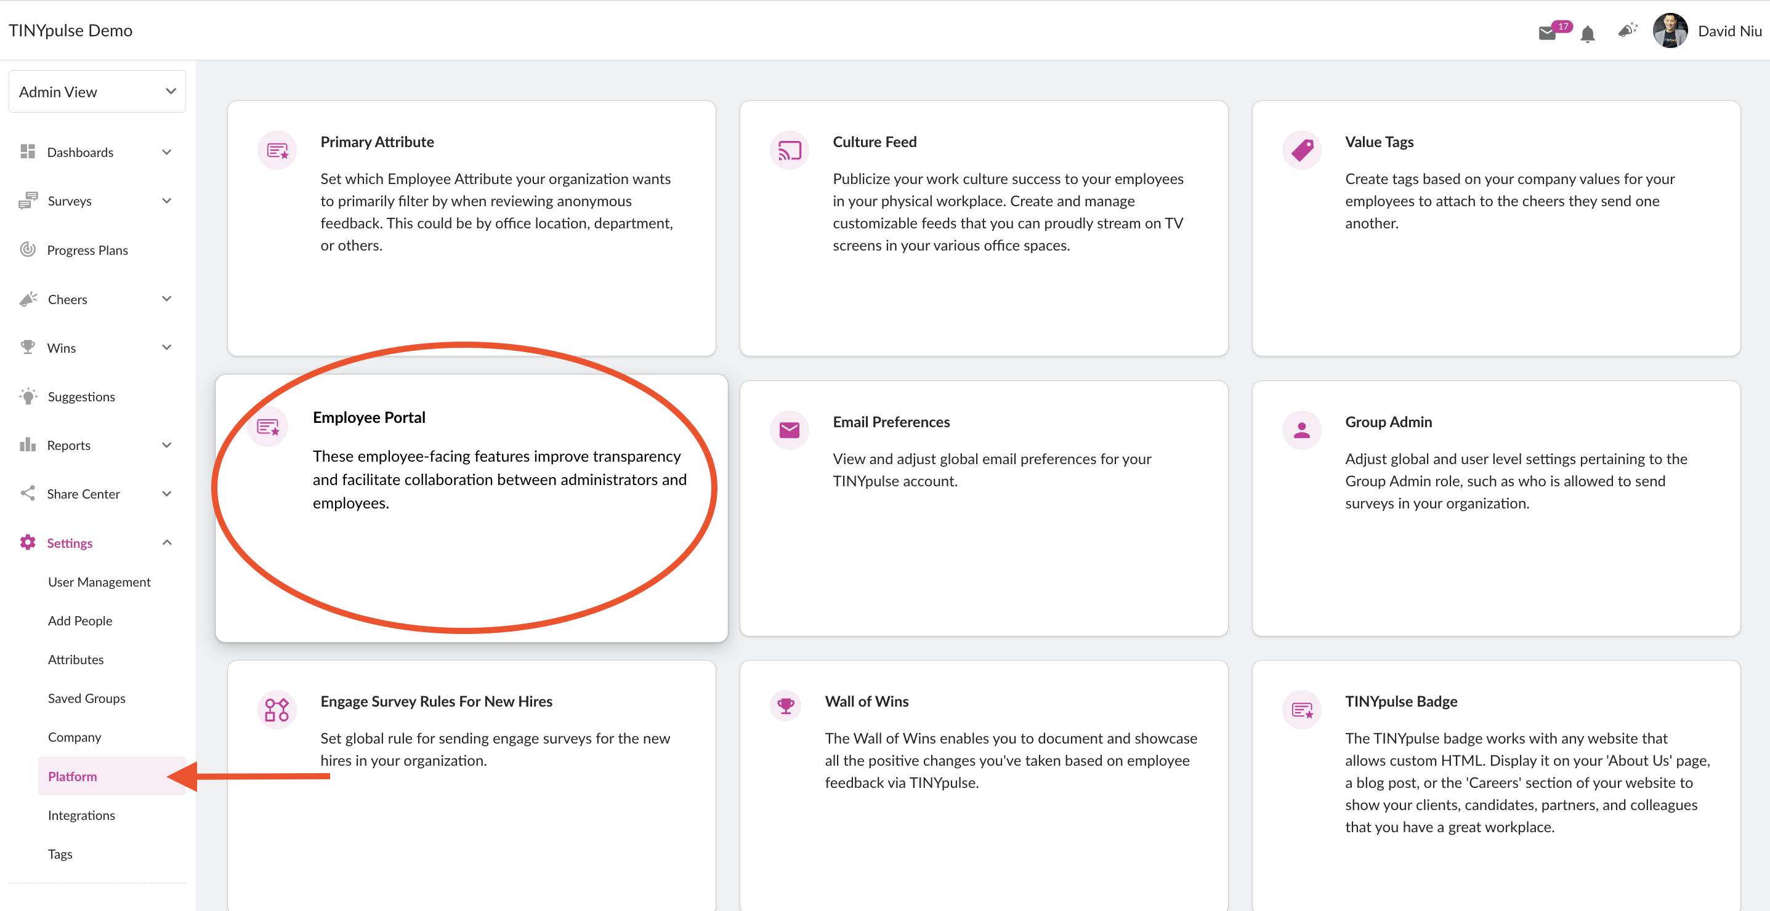The image size is (1770, 911).
Task: Expand the Dashboards menu chevron
Action: click(166, 151)
